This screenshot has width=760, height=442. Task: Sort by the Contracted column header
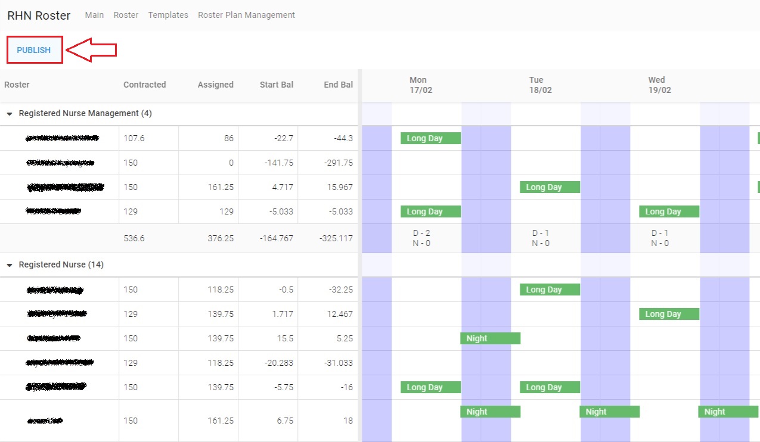point(145,85)
